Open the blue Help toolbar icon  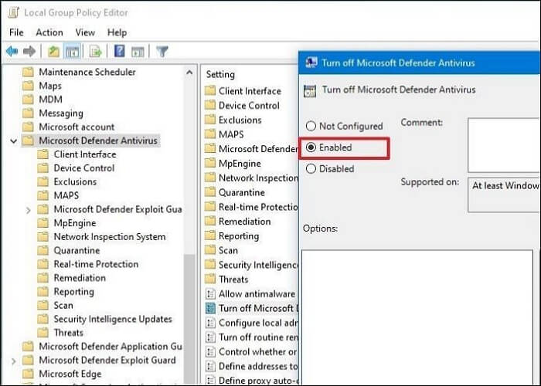tap(120, 52)
